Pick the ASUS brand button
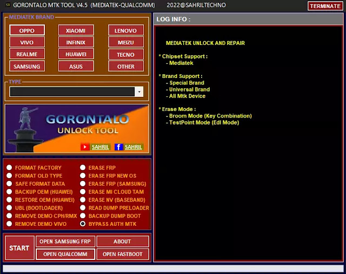 coord(76,66)
